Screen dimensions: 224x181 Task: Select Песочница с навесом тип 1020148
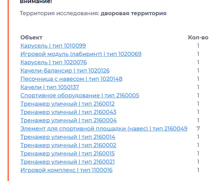click(x=71, y=79)
